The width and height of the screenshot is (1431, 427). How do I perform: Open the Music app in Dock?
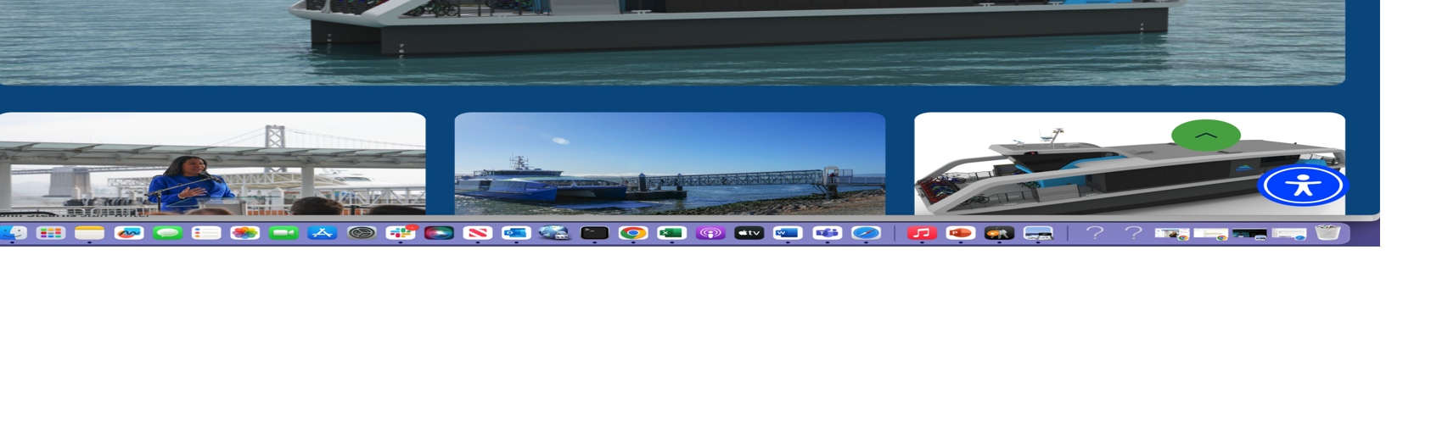tap(922, 233)
